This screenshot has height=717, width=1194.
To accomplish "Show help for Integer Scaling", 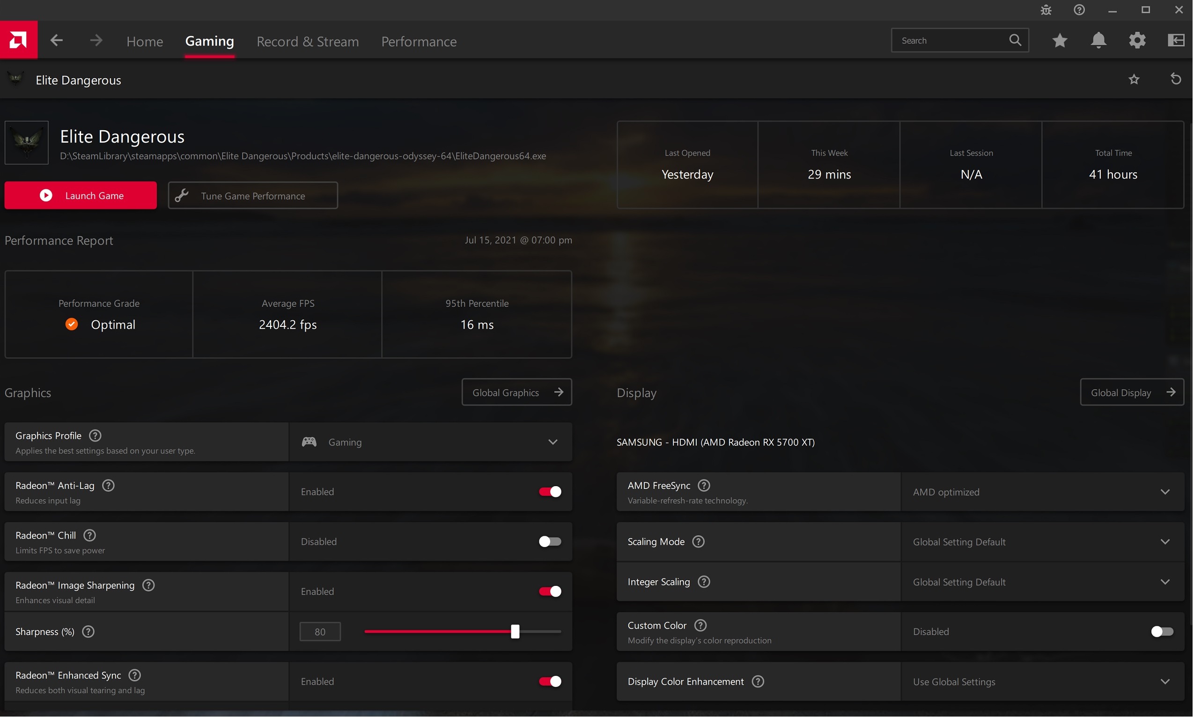I will (x=704, y=582).
